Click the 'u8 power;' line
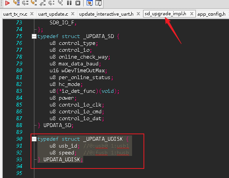 tap(63, 98)
